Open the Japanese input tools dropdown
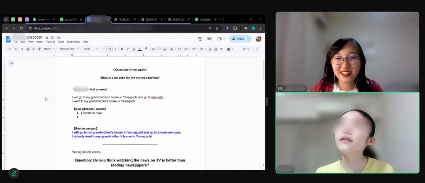The image size is (425, 183). (x=230, y=49)
